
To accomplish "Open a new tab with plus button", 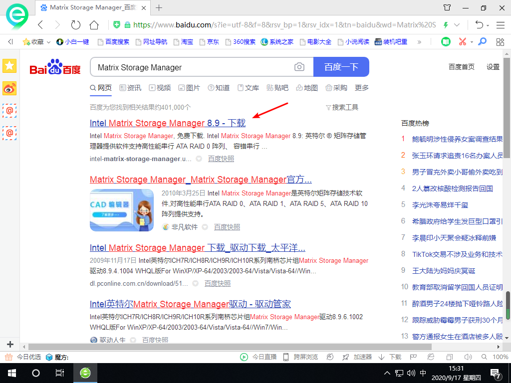I will pos(159,7).
